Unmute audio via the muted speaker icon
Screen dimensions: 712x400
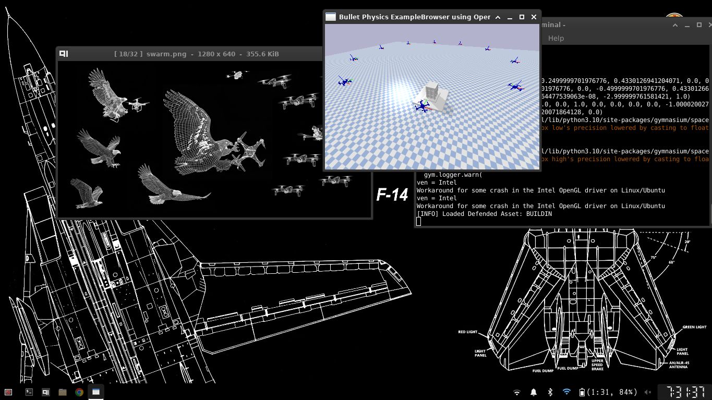(648, 392)
